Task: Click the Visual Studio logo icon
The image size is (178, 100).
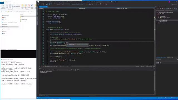Action: (38, 2)
